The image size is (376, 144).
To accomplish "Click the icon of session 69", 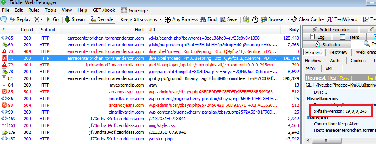I will coord(4,44).
